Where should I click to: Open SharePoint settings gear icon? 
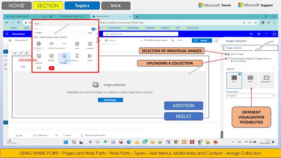[x=259, y=34]
